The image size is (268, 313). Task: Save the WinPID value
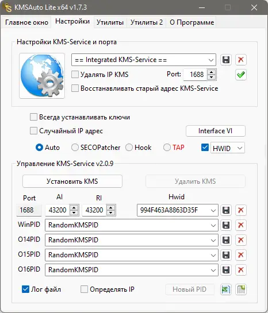(226, 225)
